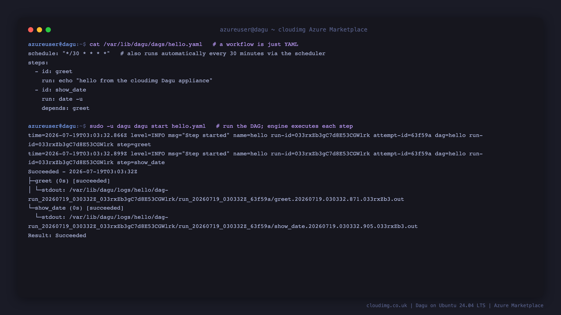
Task: Click the second 'azureuser@dagu' prompt before sudo
Action: pyautogui.click(x=52, y=126)
